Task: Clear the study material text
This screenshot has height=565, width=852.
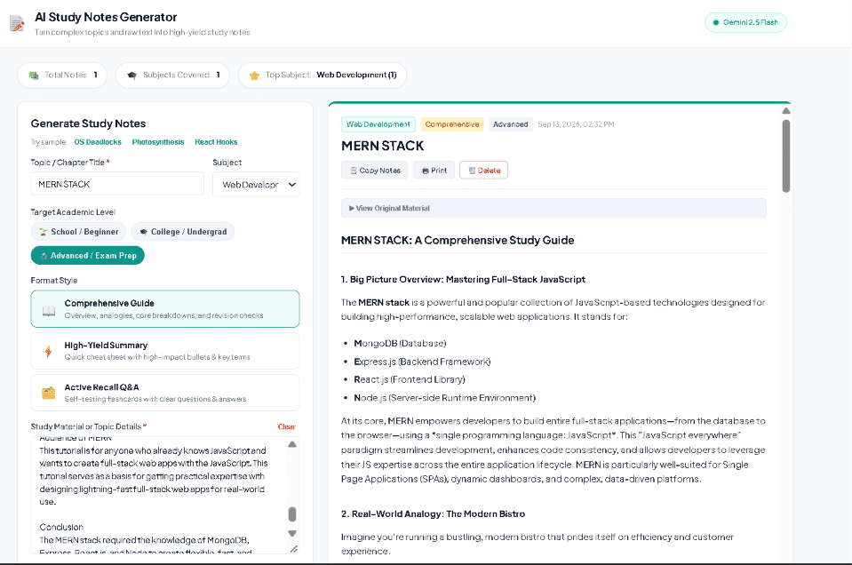Action: coord(286,427)
